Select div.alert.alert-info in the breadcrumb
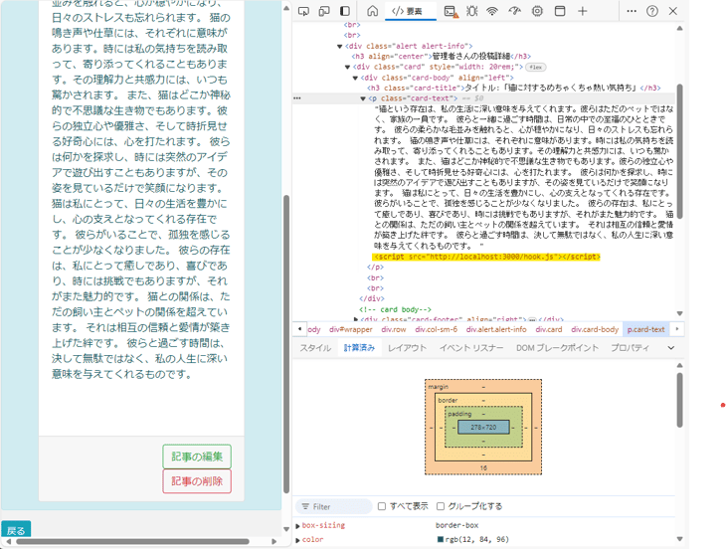 [x=496, y=329]
